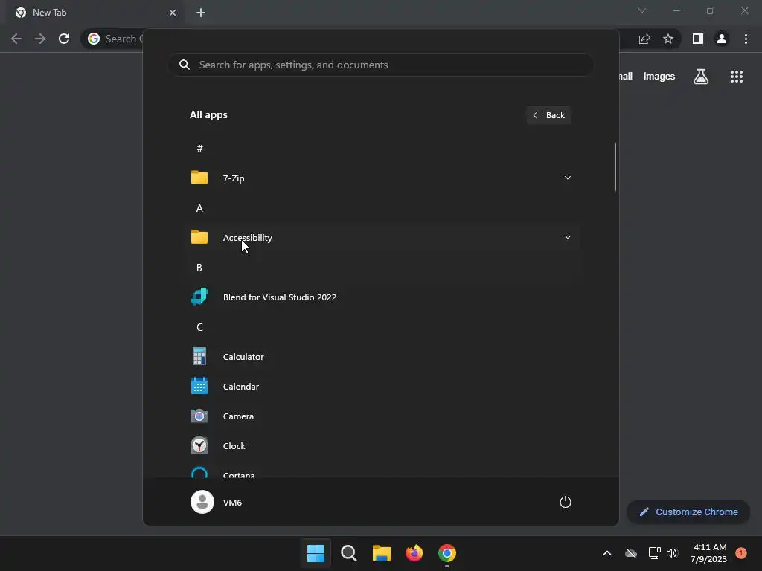762x571 pixels.
Task: Open a new Chrome tab with plus button
Action: (x=201, y=13)
